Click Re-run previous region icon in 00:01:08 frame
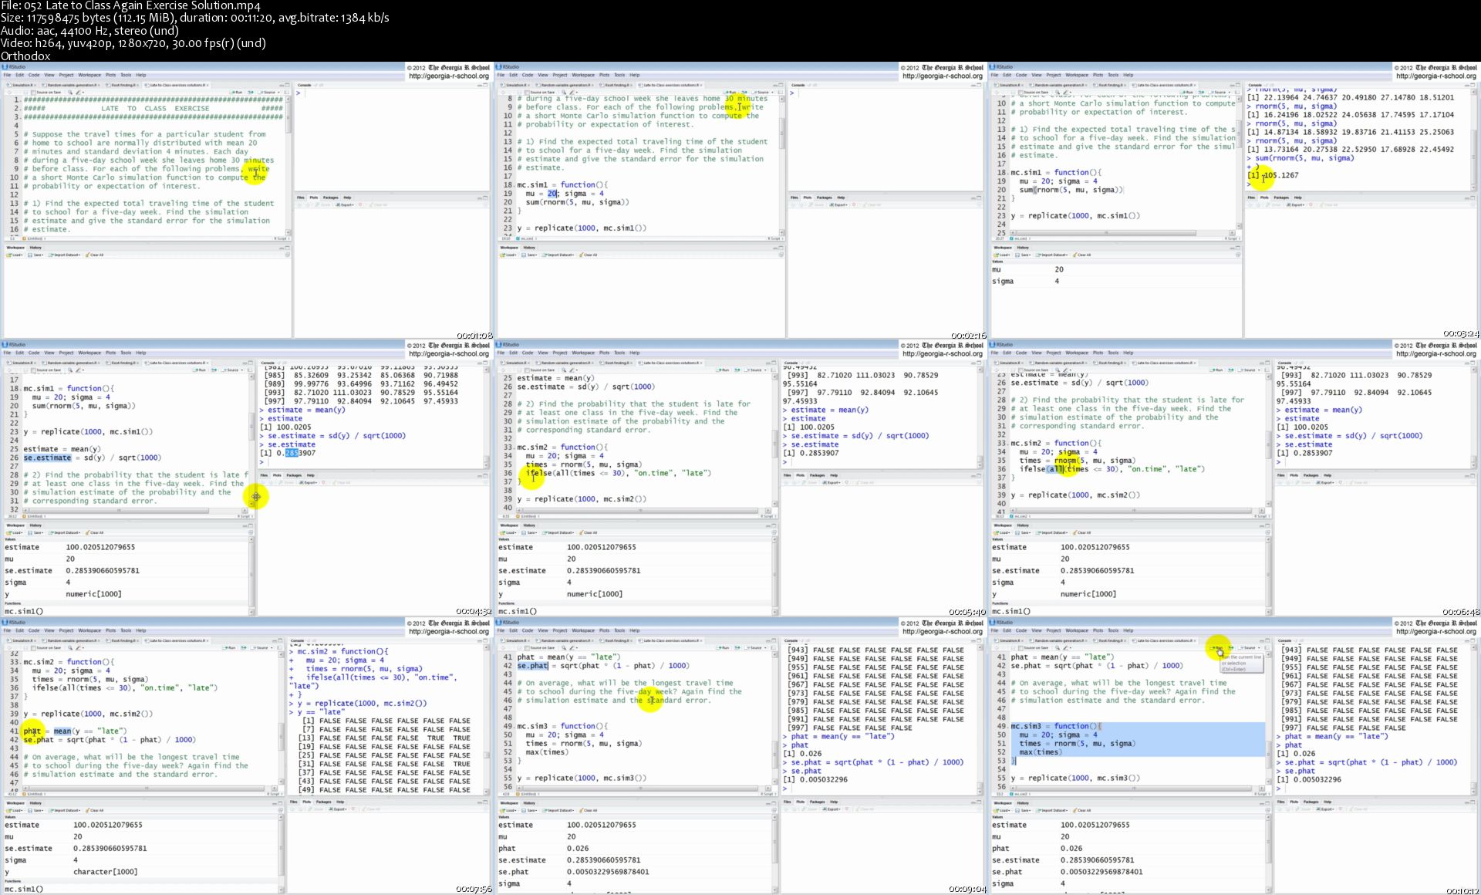 251,92
